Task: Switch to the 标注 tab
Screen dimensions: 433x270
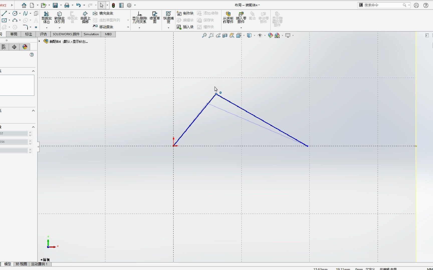Action: (x=29, y=34)
